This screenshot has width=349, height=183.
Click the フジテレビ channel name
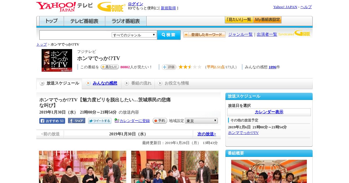[x=86, y=52]
